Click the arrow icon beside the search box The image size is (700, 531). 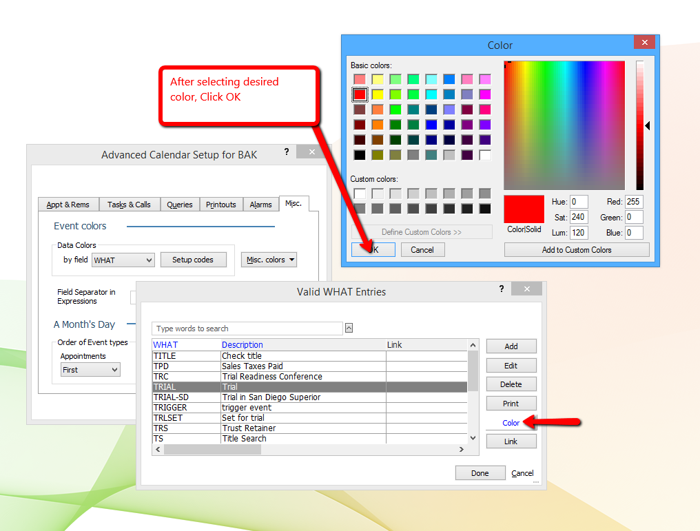(349, 328)
